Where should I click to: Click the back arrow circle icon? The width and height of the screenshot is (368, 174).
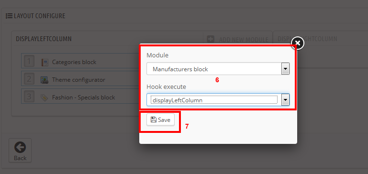tap(20, 148)
